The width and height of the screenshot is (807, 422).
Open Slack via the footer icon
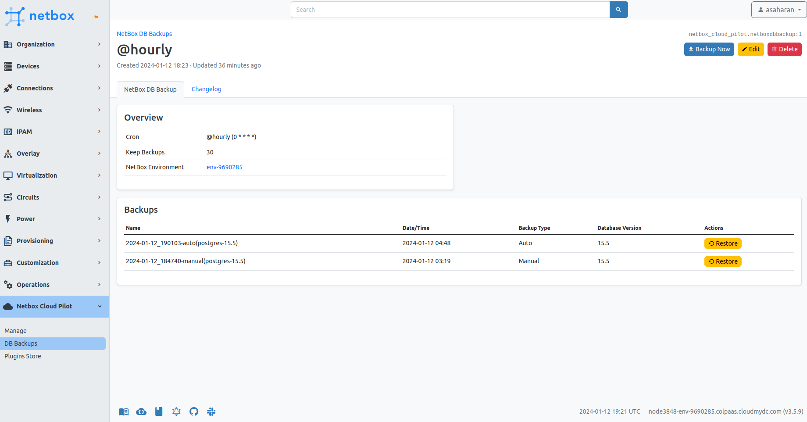211,411
